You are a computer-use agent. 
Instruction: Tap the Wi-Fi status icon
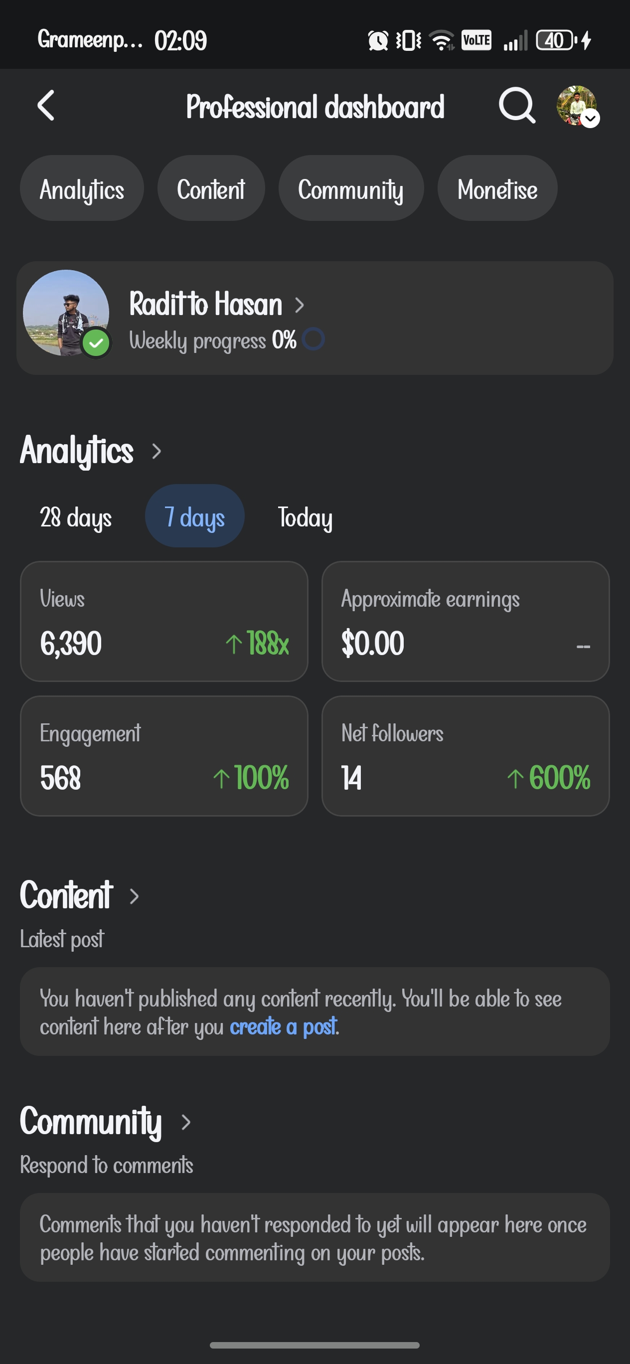coord(442,40)
